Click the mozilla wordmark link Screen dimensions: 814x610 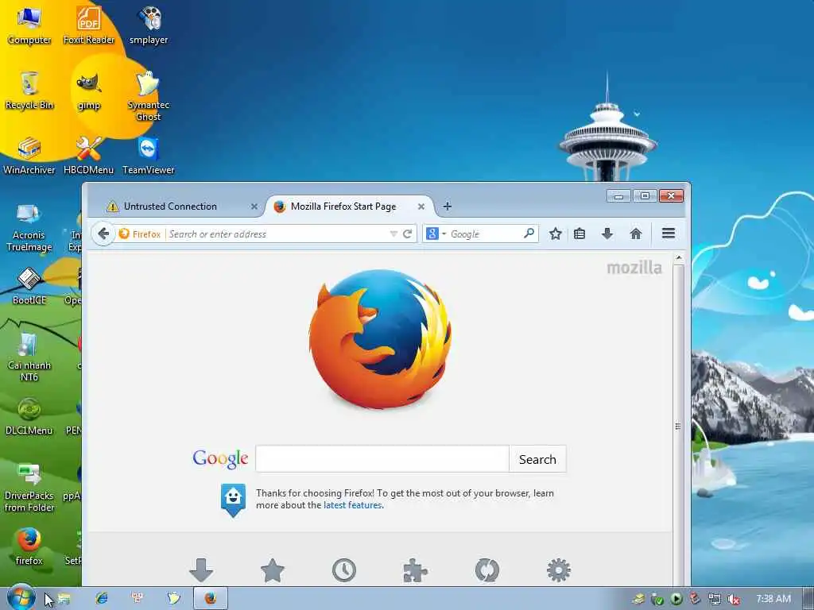click(634, 268)
